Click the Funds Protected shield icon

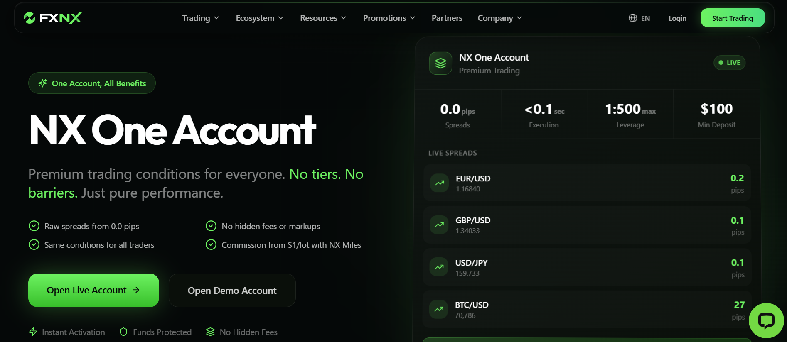point(123,332)
